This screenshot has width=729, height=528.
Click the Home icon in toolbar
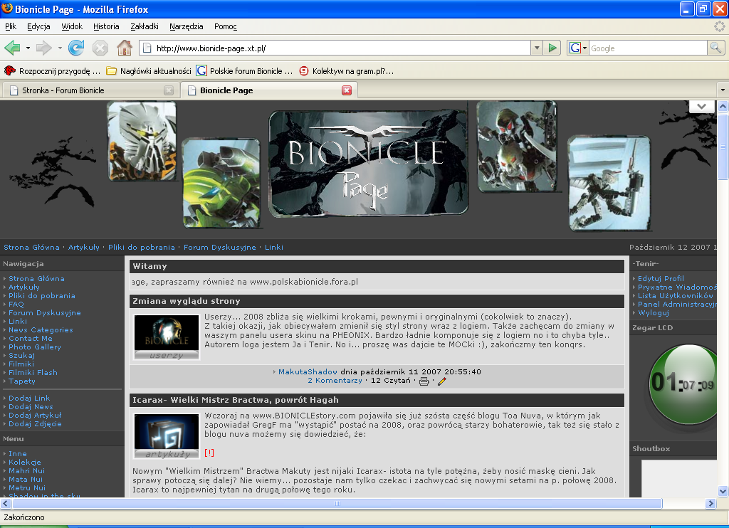(x=124, y=48)
